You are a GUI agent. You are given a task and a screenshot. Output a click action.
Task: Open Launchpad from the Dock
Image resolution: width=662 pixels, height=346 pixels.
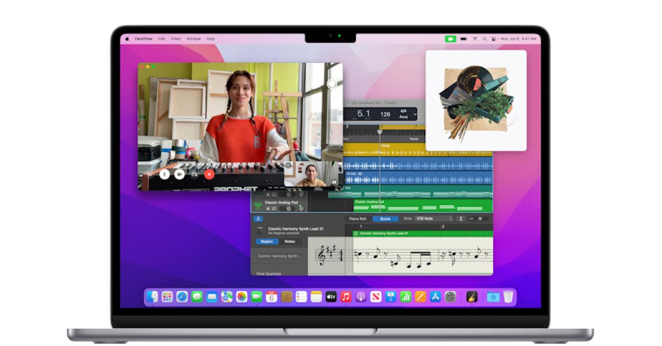pyautogui.click(x=167, y=296)
